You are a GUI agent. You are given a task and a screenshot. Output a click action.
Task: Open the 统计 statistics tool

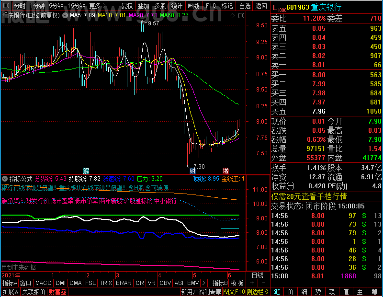click(177, 6)
